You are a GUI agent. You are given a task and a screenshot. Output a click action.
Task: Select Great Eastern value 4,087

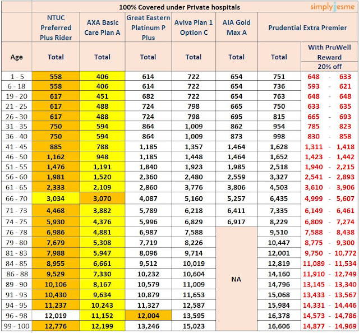coord(148,198)
